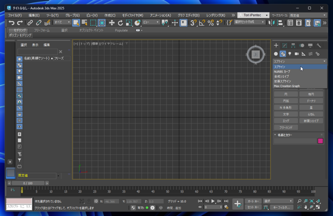This screenshot has width=333, height=216.
Task: Open the 編集(E) menu
Action: click(x=34, y=15)
